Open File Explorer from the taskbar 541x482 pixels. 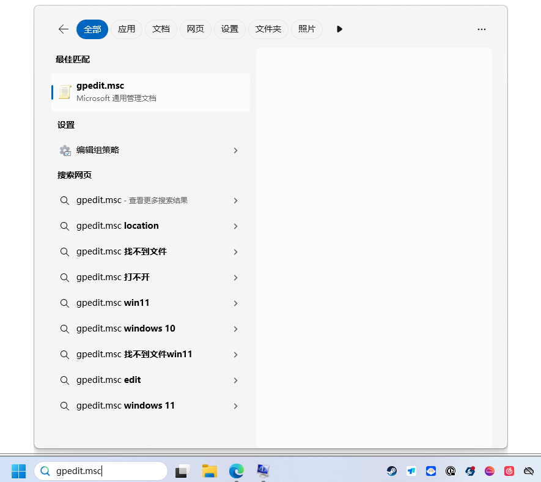point(210,471)
